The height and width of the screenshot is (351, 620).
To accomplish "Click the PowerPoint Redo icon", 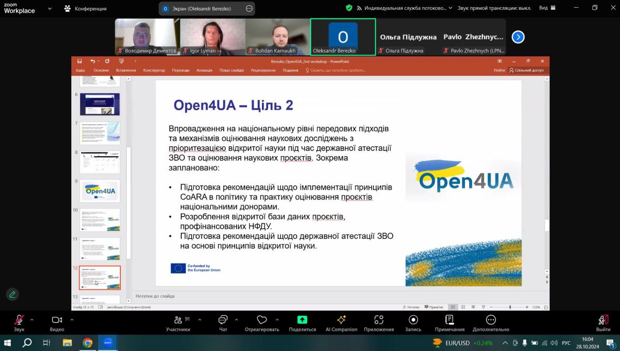I will point(107,61).
